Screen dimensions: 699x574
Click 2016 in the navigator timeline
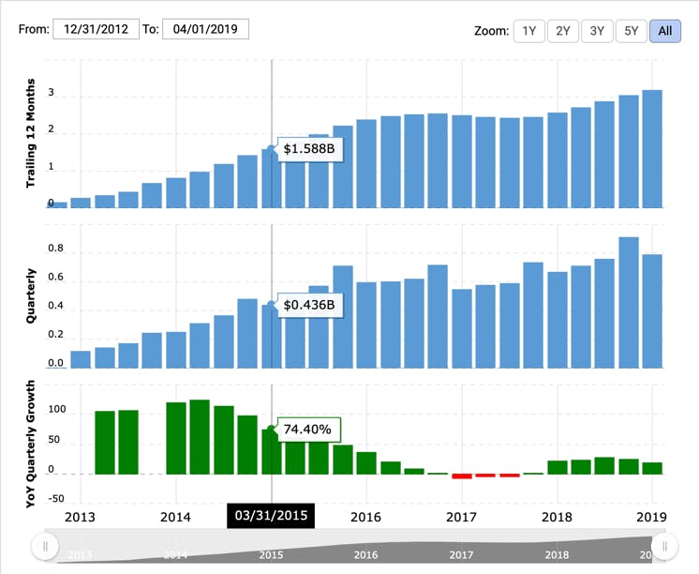(365, 555)
